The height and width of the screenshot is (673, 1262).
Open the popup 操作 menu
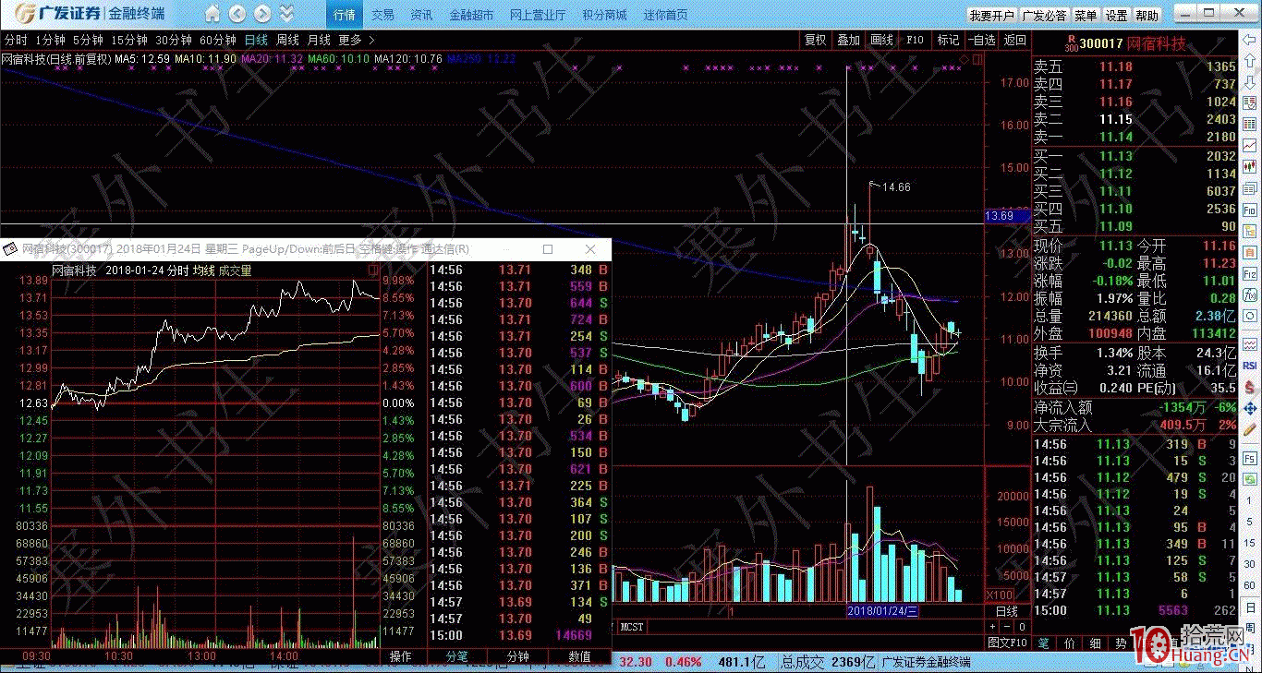click(401, 656)
